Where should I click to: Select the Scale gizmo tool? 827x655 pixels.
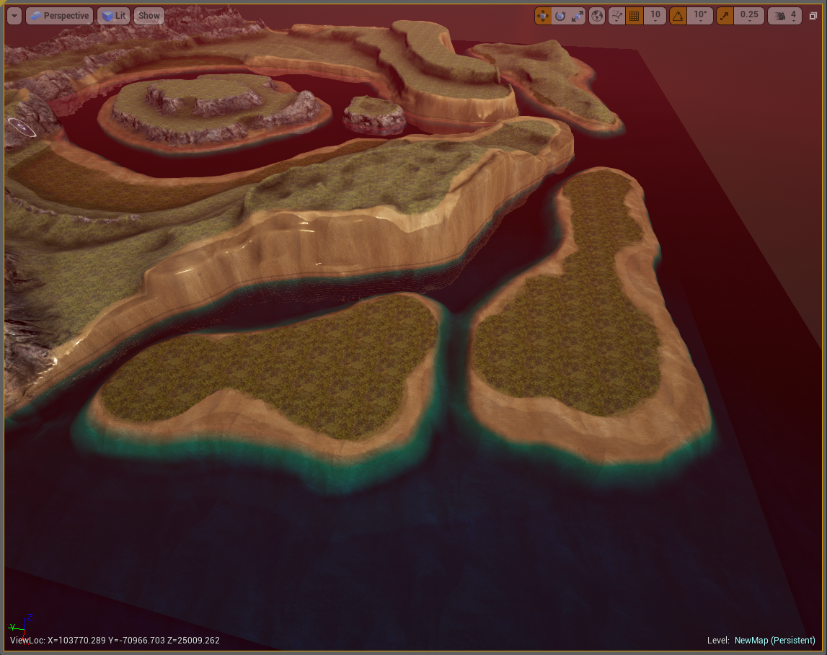578,16
